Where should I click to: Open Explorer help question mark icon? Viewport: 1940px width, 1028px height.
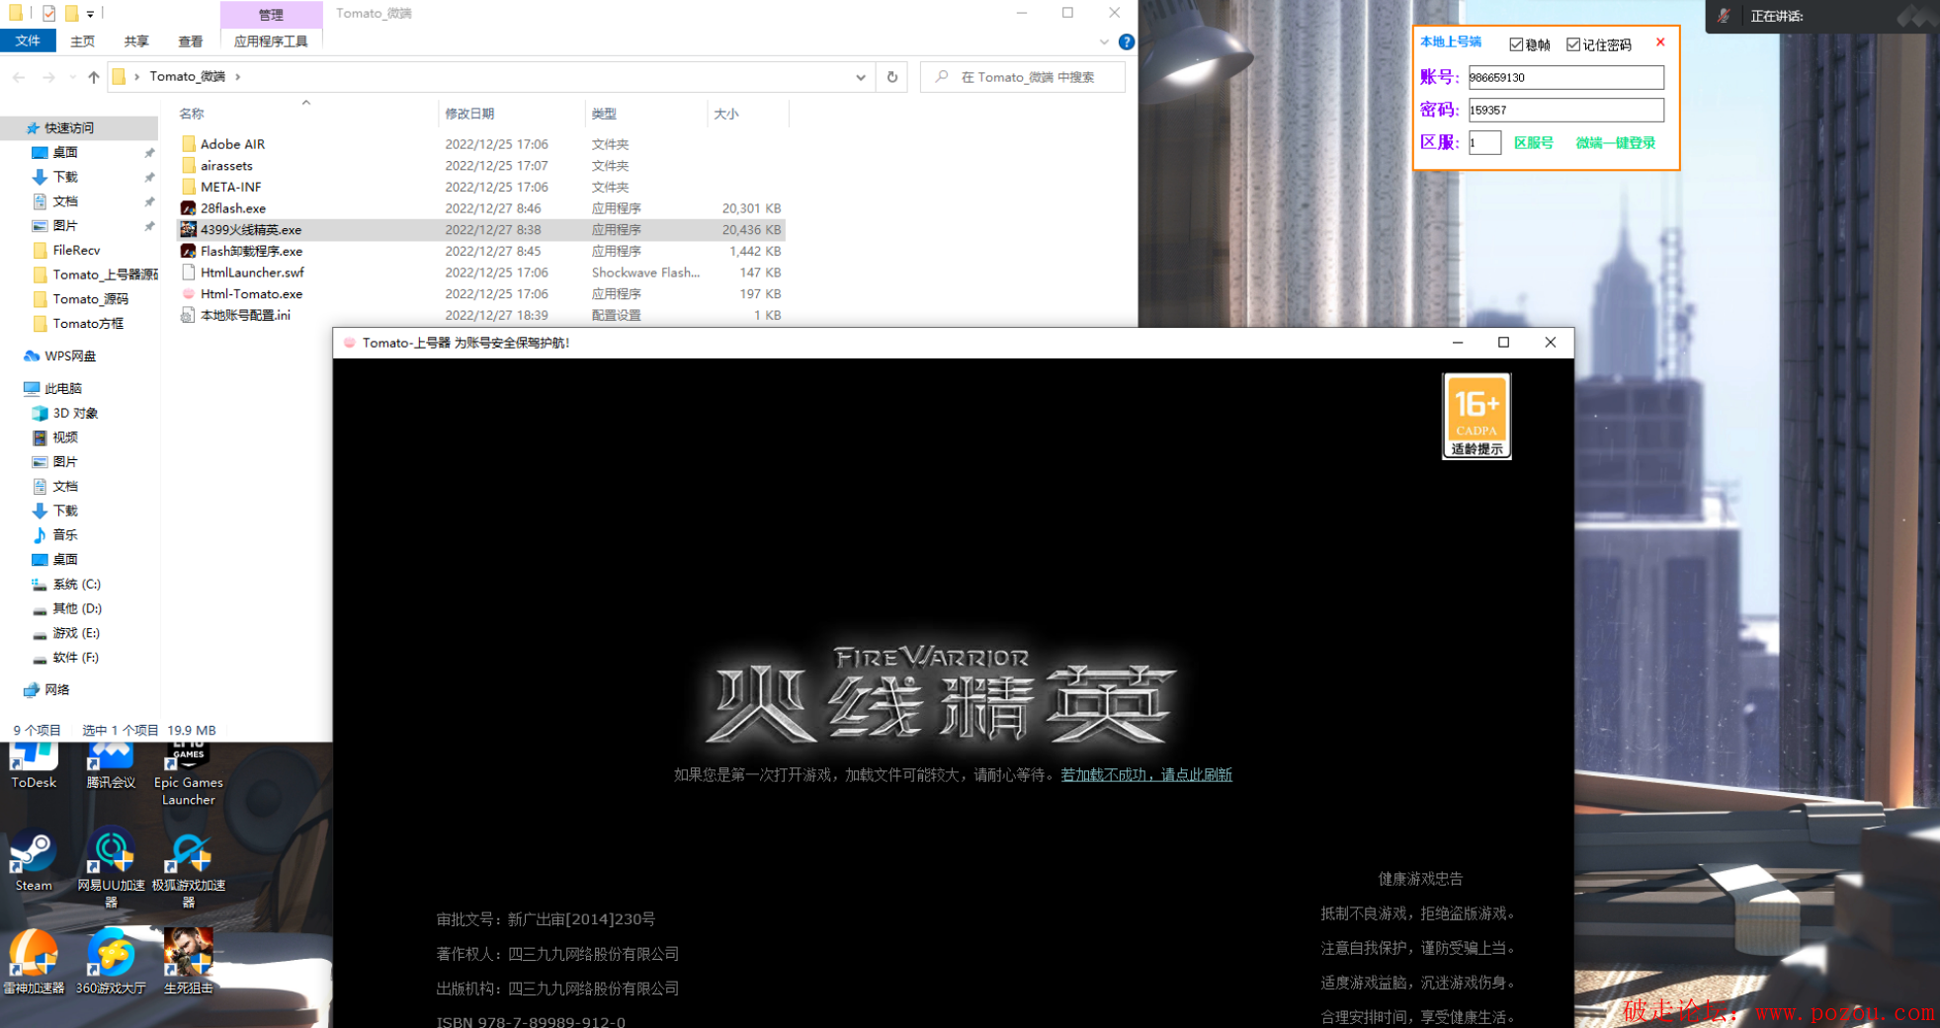[x=1126, y=41]
